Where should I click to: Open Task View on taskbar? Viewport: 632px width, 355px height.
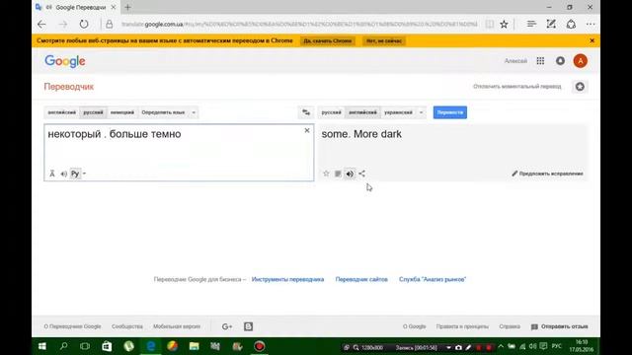pos(85,346)
